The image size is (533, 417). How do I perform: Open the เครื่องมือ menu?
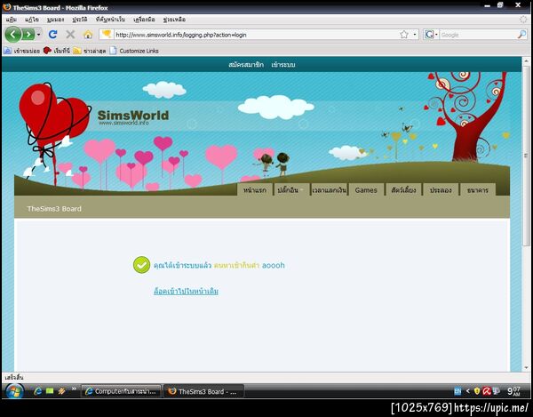click(144, 20)
